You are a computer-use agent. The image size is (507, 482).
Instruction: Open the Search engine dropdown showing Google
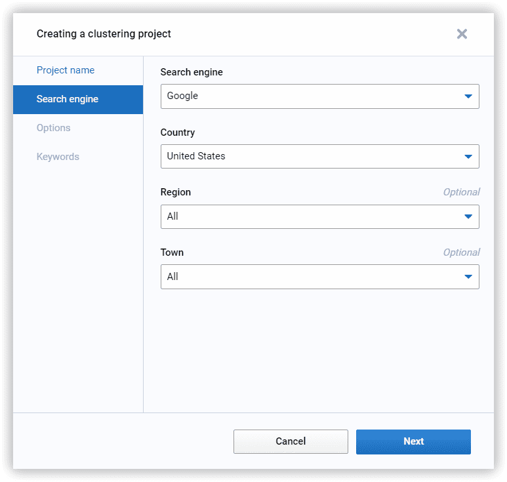[x=320, y=96]
